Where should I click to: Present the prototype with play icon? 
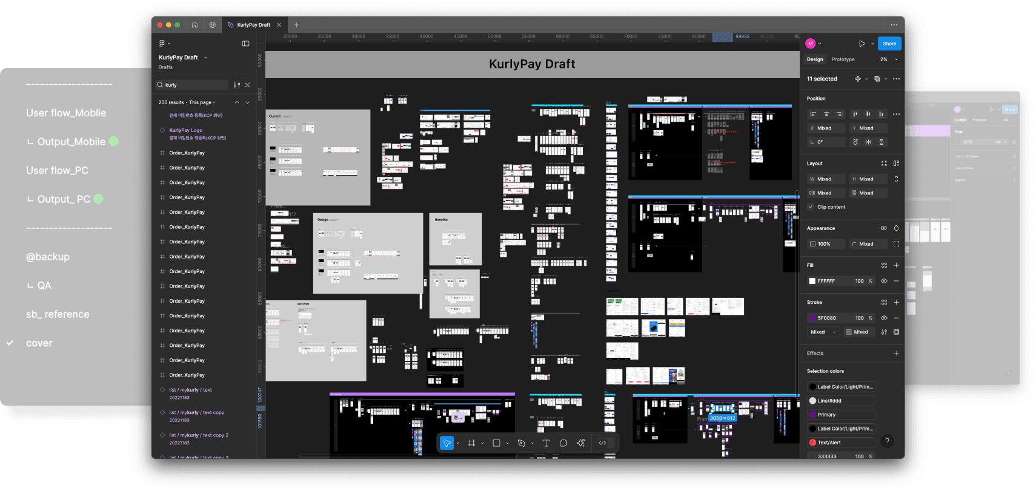point(862,44)
